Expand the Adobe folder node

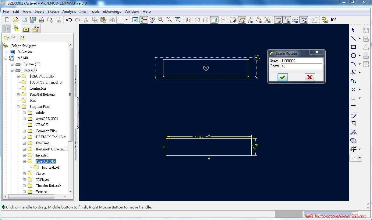click(24, 113)
